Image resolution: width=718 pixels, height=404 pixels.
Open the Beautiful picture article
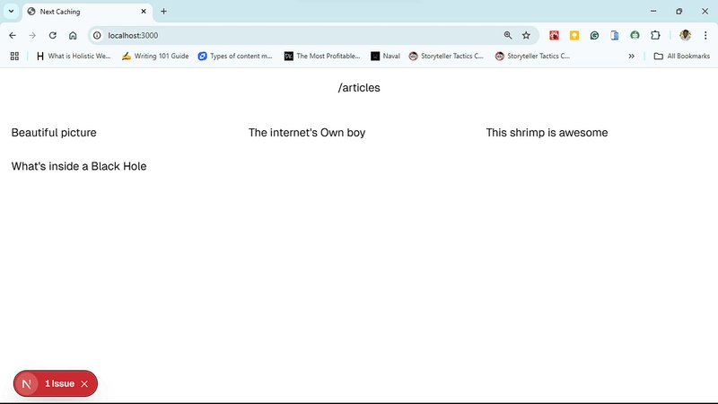tap(54, 132)
